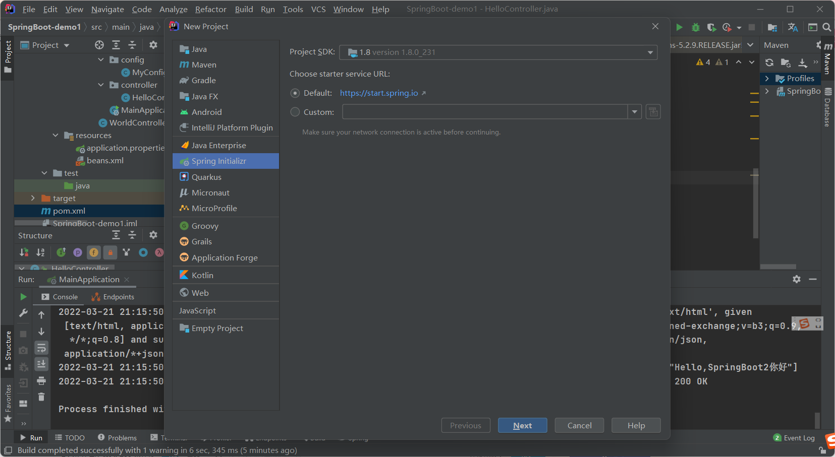Open https://start.spring.io link

coord(379,93)
